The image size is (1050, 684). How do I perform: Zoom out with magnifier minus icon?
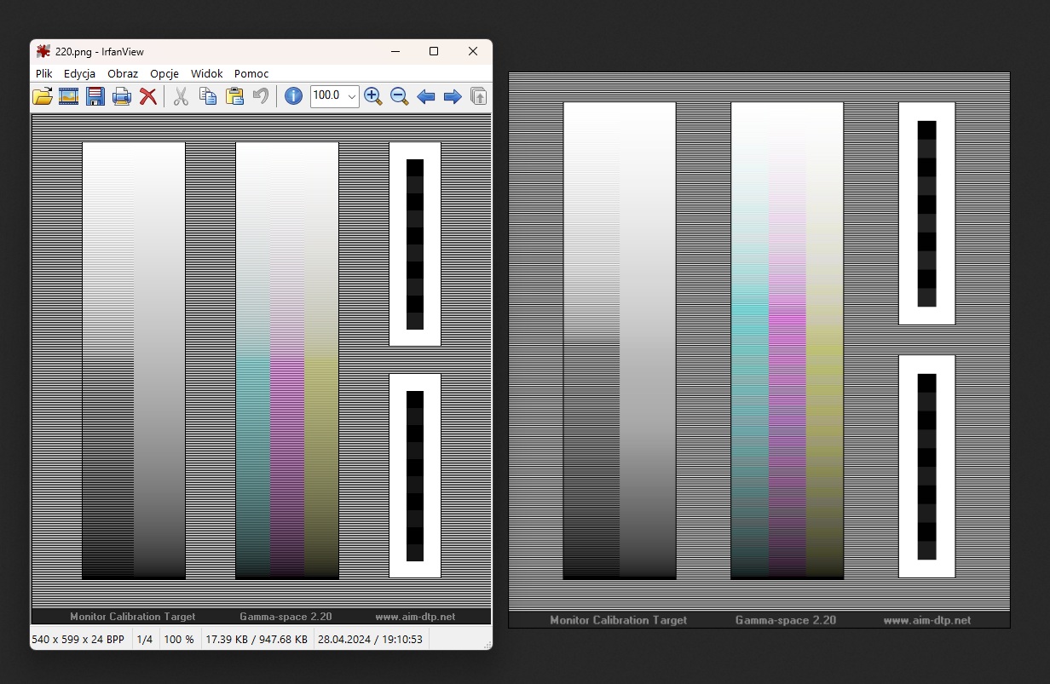click(x=399, y=96)
